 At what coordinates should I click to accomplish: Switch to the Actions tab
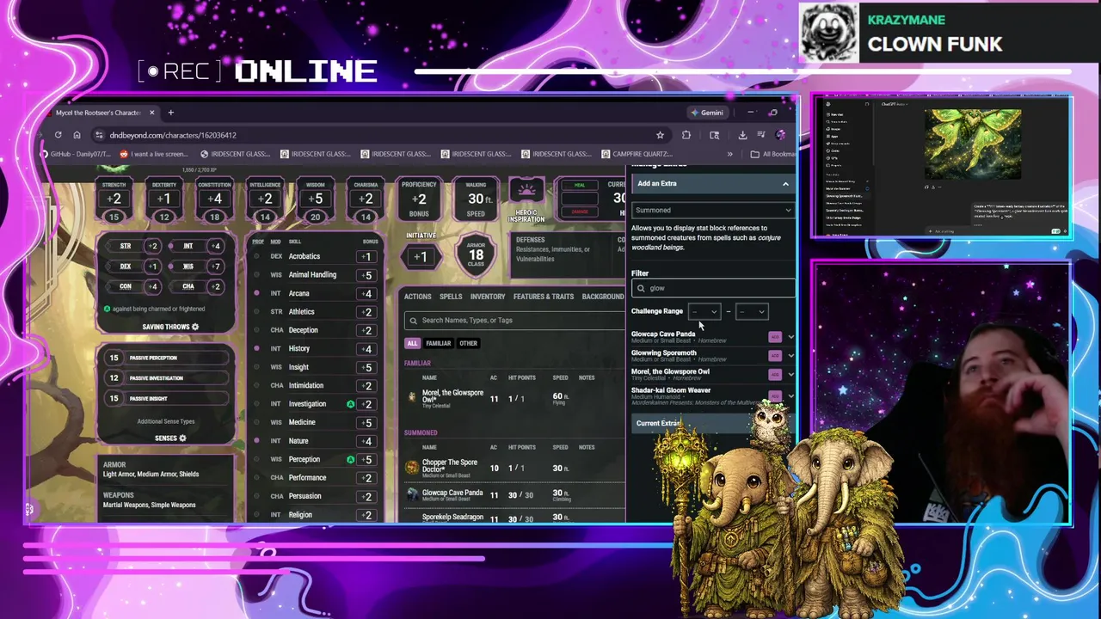coord(417,297)
